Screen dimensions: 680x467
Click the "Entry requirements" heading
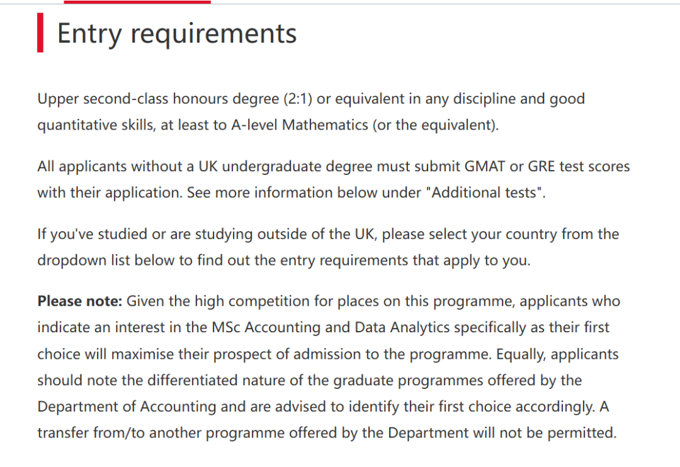pyautogui.click(x=176, y=33)
